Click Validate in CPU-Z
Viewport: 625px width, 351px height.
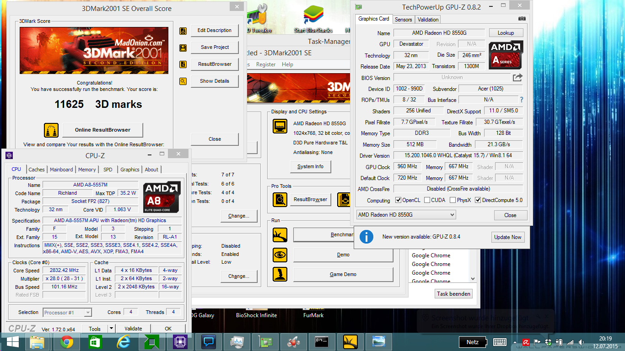pos(133,329)
